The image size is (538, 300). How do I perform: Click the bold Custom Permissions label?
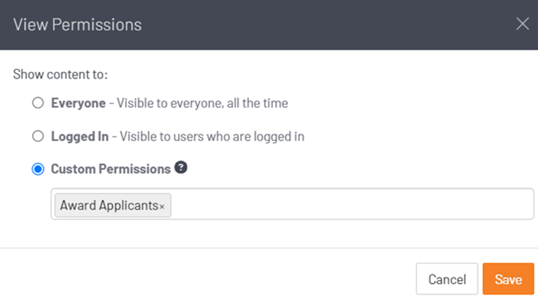pos(110,169)
